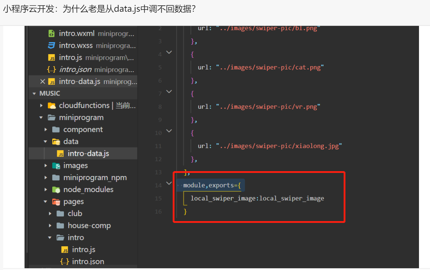Collapse the miniprogram folder arrow

click(41, 118)
